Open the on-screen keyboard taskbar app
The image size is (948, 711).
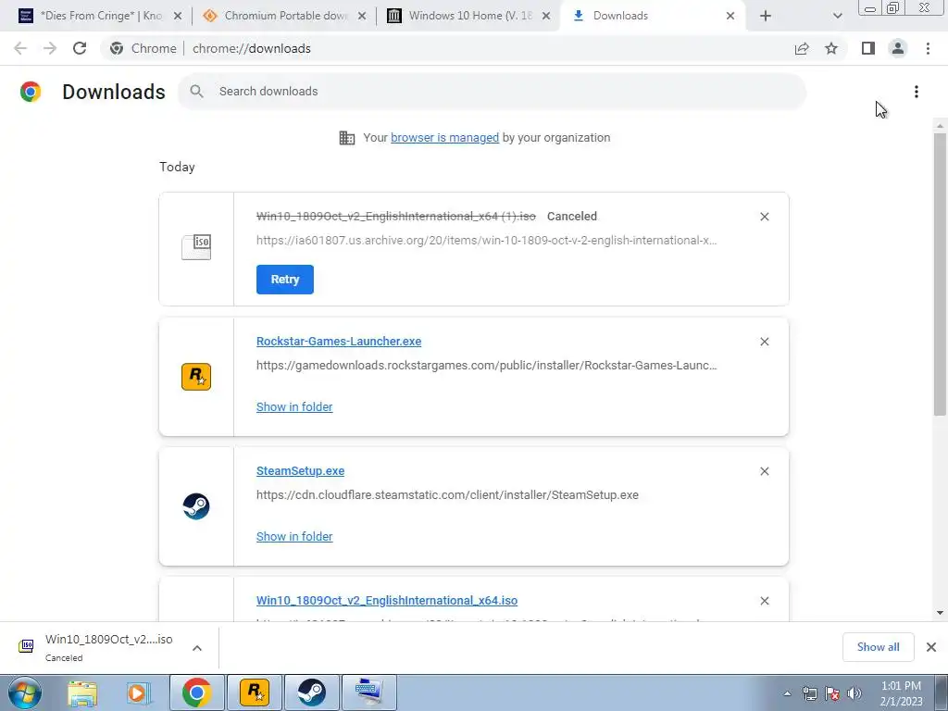pos(368,692)
